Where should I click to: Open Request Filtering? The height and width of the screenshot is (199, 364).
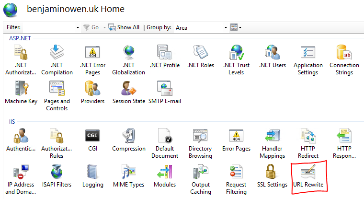pos(236,179)
